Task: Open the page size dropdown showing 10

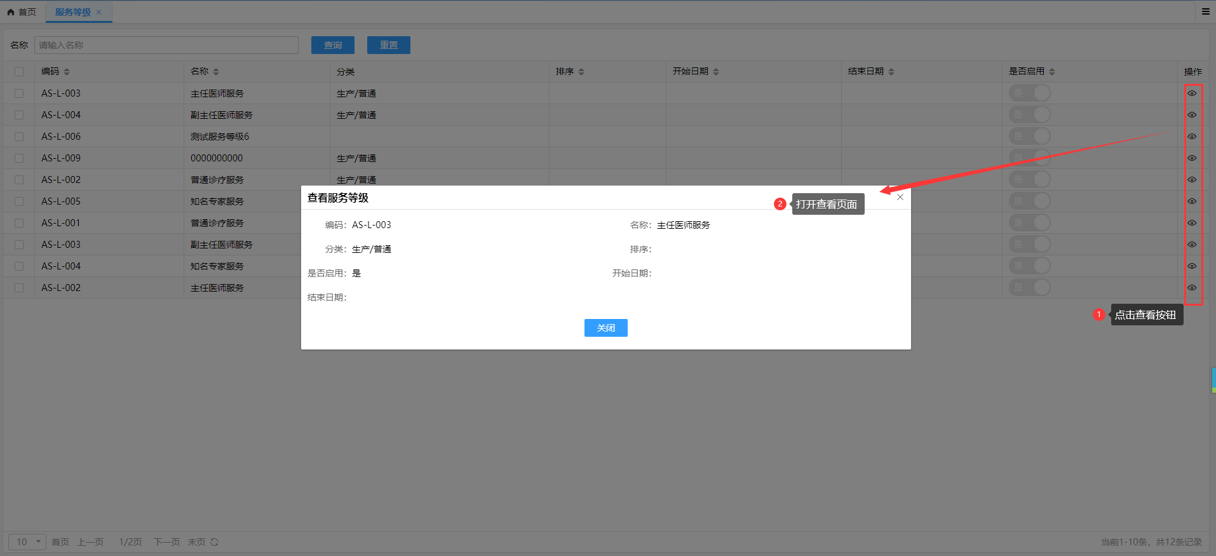Action: [27, 542]
